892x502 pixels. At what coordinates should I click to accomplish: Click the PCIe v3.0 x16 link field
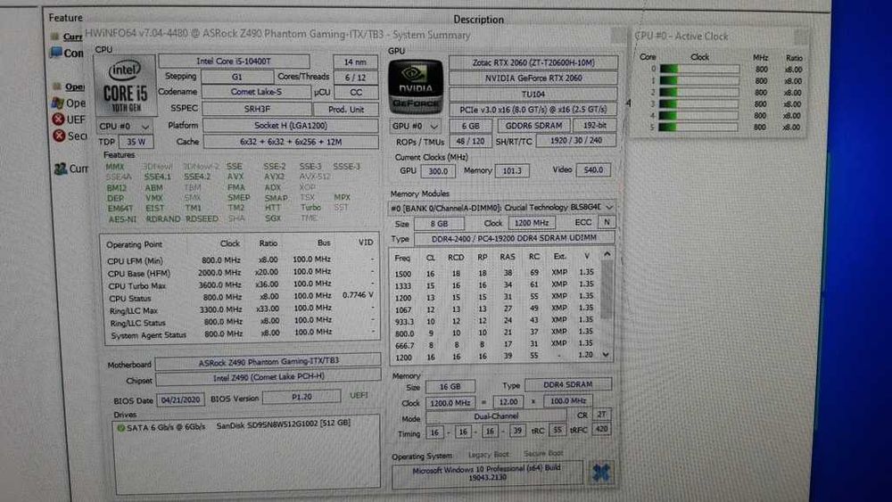533,109
